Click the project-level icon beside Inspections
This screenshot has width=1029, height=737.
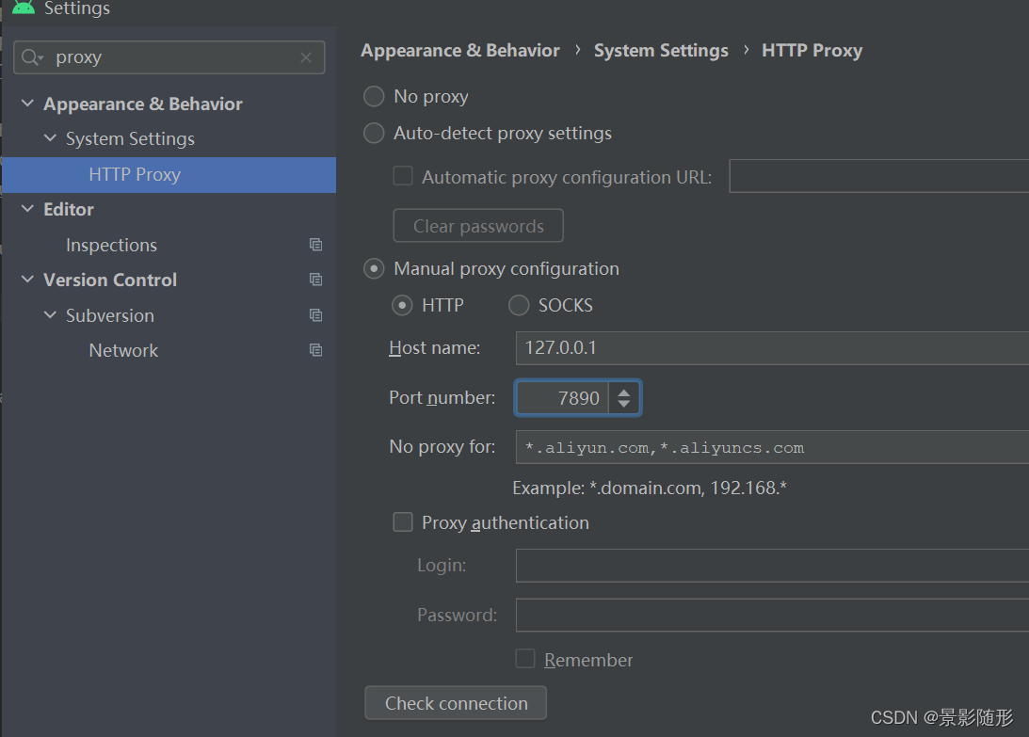(315, 245)
